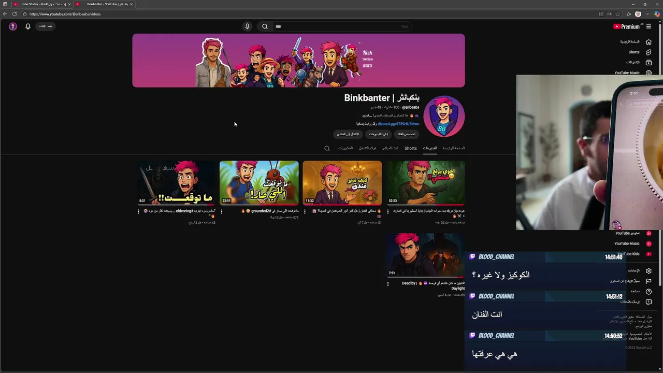Open the Live tab
Viewport: 663px width, 373px height.
[391, 148]
